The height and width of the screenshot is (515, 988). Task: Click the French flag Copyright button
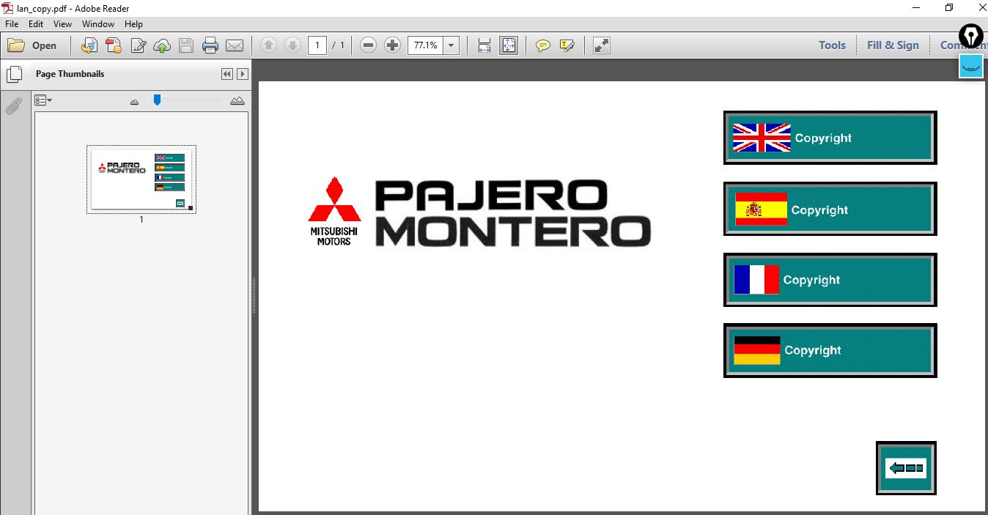pos(830,280)
